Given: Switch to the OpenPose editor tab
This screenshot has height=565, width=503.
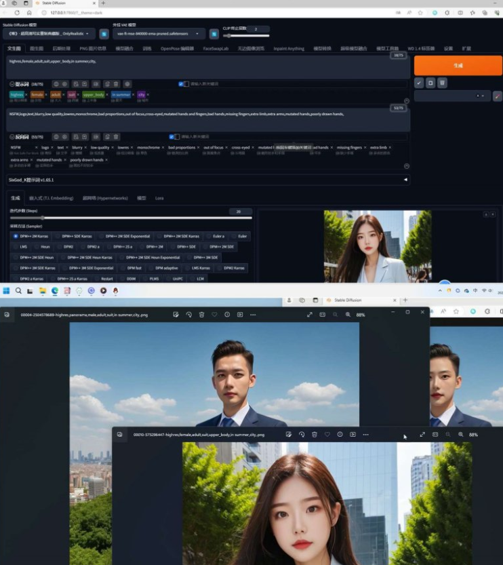Looking at the screenshot, I should pyautogui.click(x=177, y=49).
